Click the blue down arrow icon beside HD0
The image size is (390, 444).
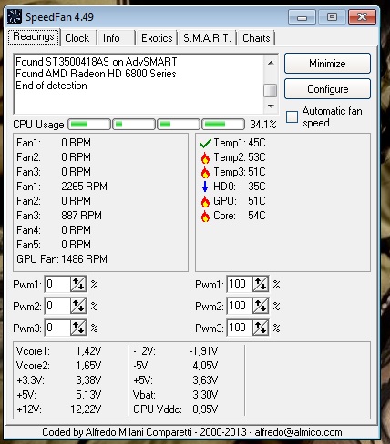(x=205, y=187)
